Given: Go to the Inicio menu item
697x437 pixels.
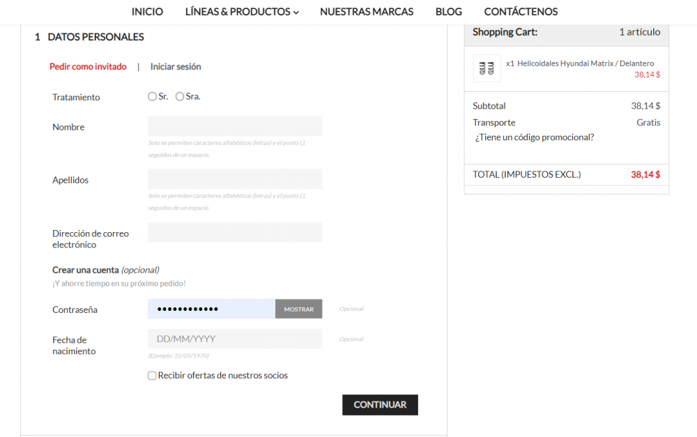Looking at the screenshot, I should coord(147,11).
